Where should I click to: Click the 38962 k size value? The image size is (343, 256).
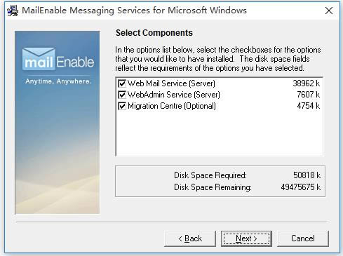coord(306,83)
